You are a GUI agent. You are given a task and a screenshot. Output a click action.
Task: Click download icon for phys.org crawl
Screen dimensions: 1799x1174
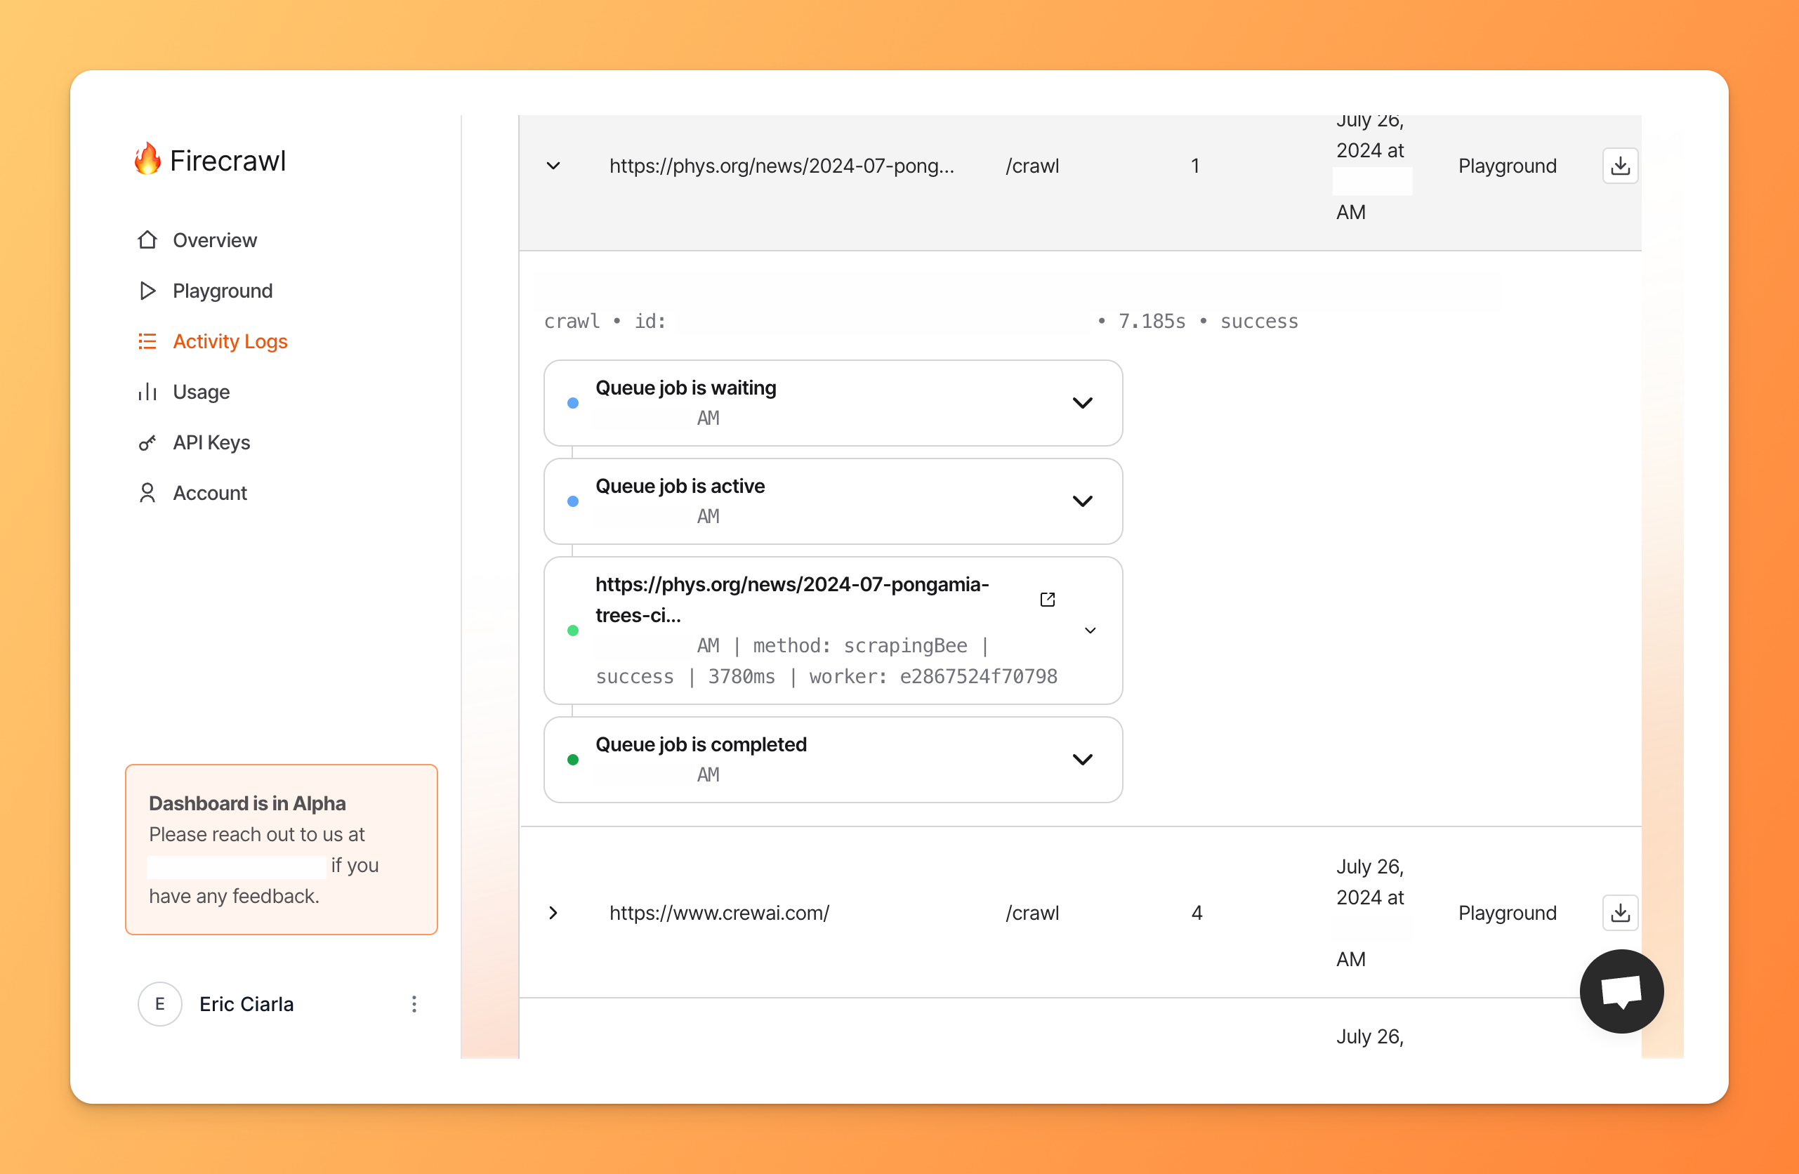pyautogui.click(x=1621, y=165)
